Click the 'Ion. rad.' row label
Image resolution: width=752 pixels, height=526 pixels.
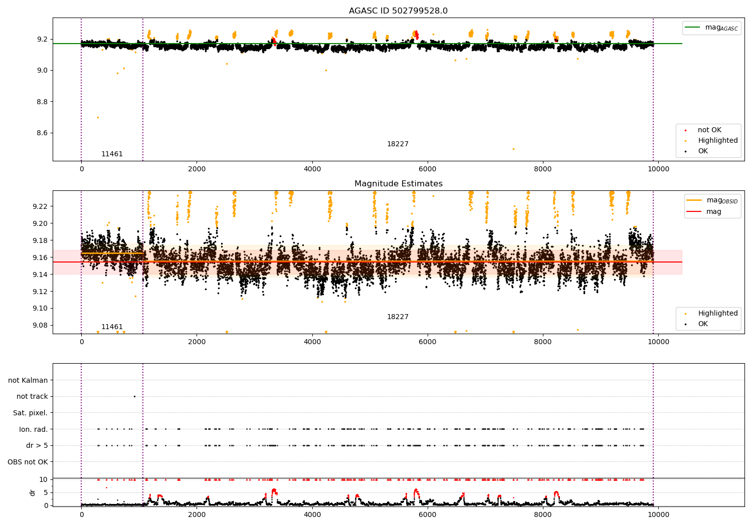click(34, 430)
